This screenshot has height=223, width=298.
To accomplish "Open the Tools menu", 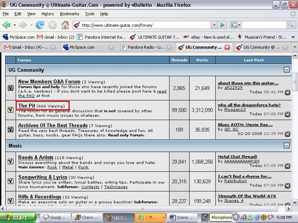I will coord(90,14).
